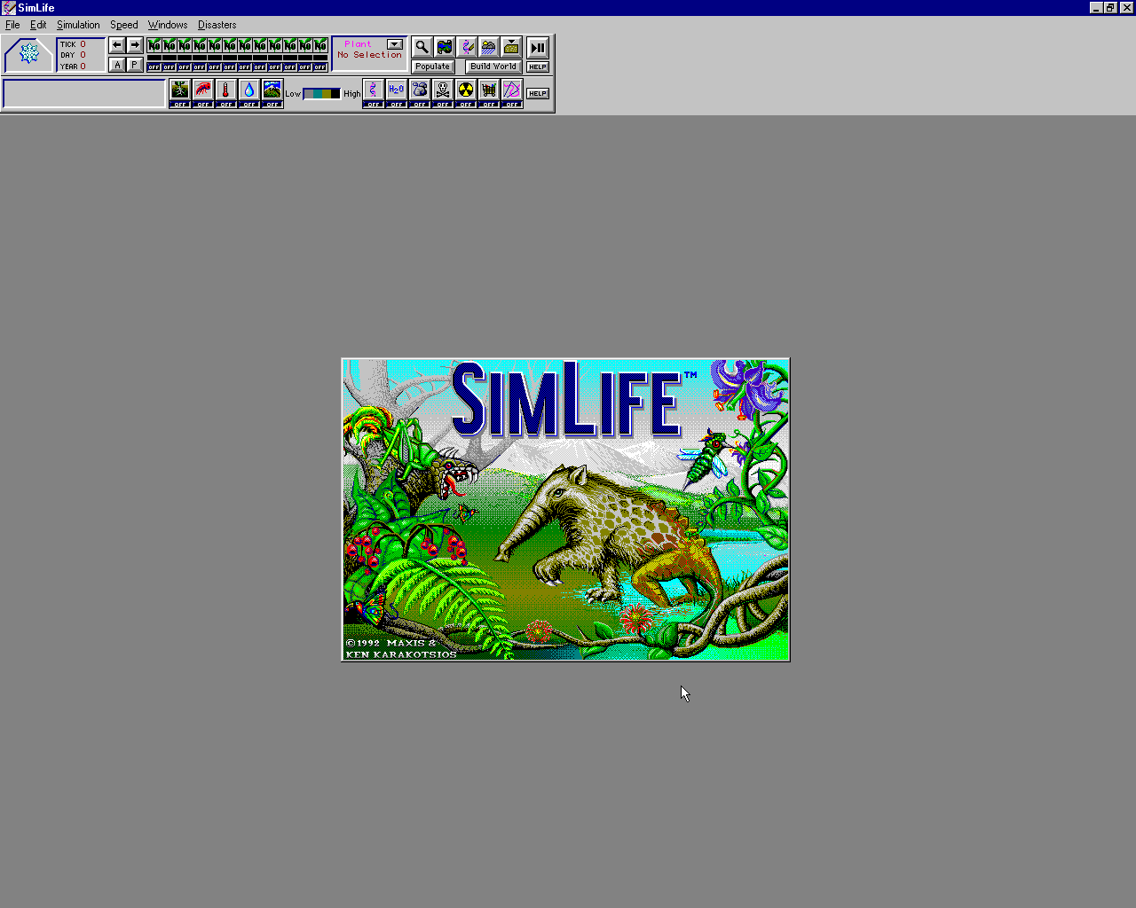Restore the SimLife window size

tap(1110, 8)
